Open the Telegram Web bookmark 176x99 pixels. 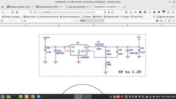point(111,17)
